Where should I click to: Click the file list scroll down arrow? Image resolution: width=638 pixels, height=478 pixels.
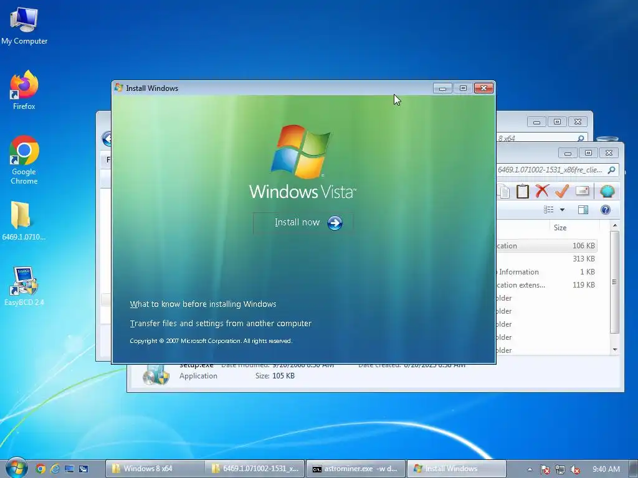pyautogui.click(x=615, y=350)
